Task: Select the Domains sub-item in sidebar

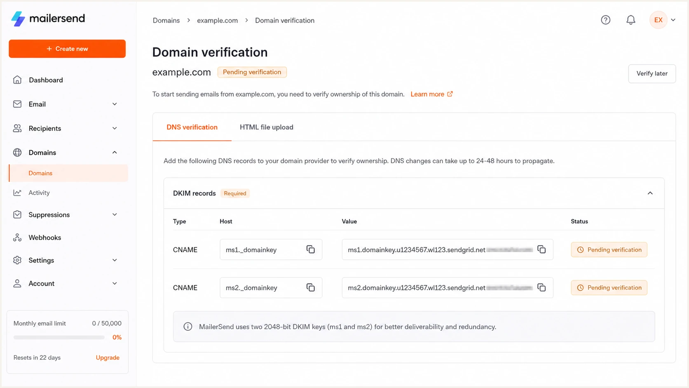Action: 68,173
